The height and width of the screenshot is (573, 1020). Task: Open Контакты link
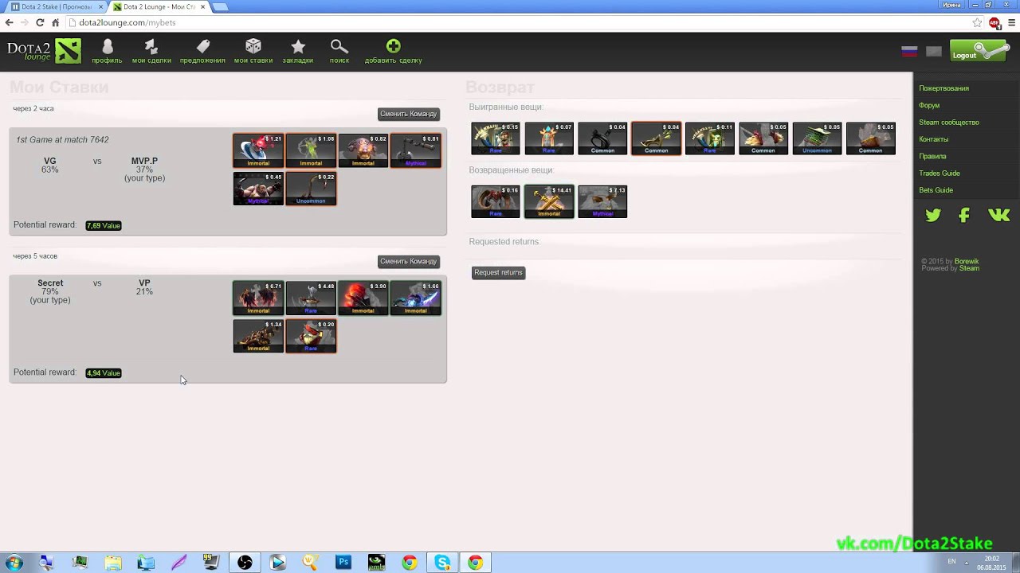coord(933,139)
